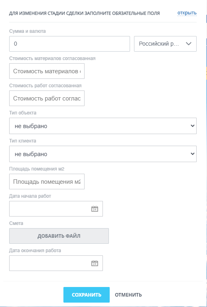The image size is (207, 307).
Task: Open calendar picker for Дата начала работ
Action: pyautogui.click(x=95, y=209)
